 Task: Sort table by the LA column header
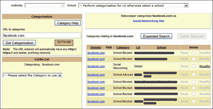(138, 48)
